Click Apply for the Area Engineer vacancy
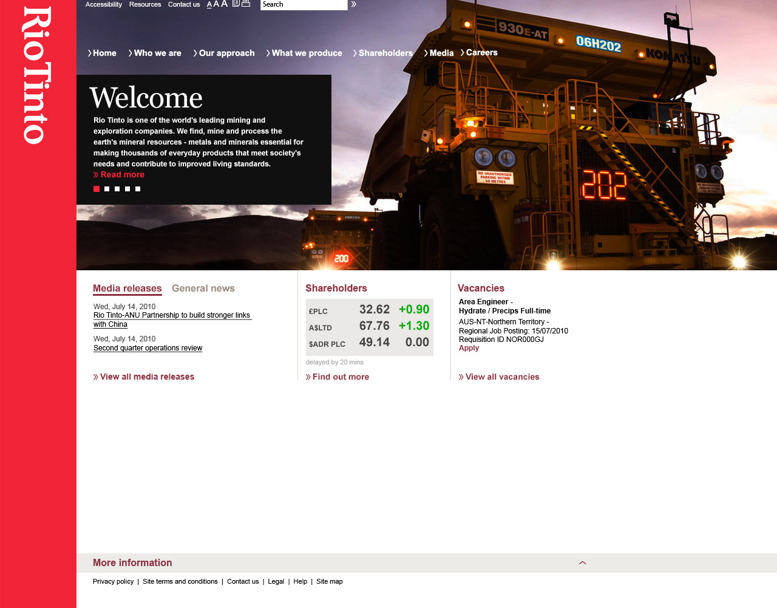Viewport: 777px width, 608px height. tap(469, 348)
